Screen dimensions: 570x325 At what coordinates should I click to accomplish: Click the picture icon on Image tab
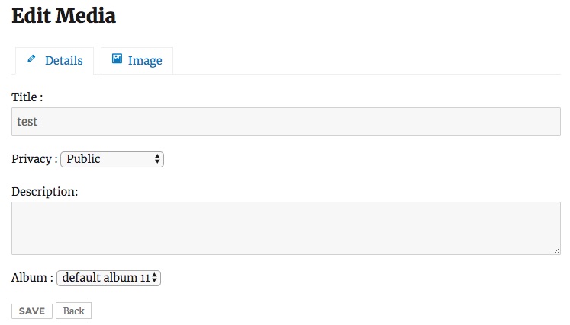tap(117, 59)
